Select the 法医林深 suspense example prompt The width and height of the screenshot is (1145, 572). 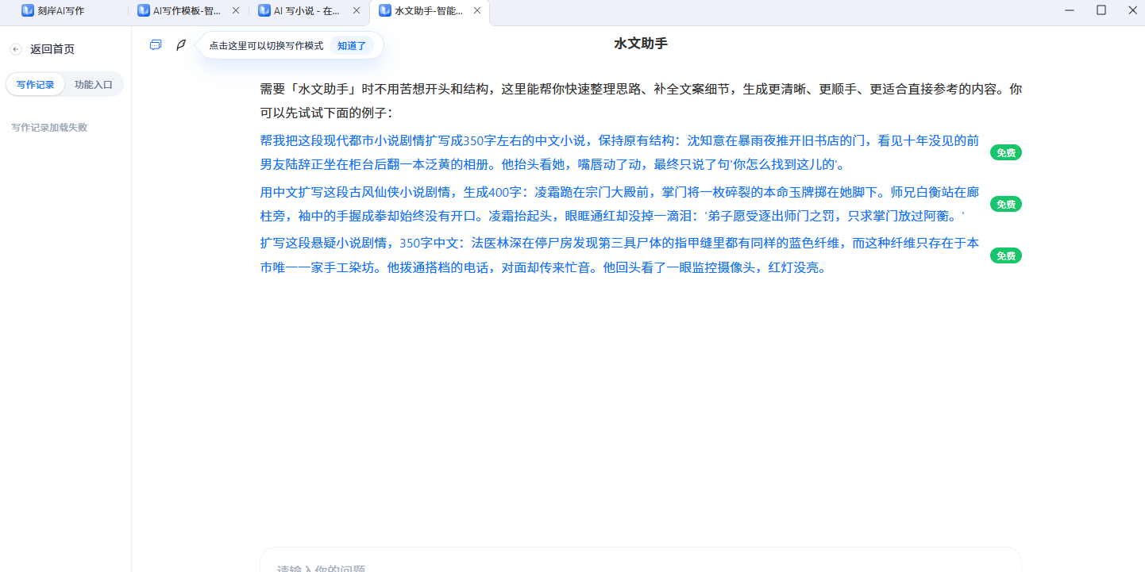click(x=620, y=255)
